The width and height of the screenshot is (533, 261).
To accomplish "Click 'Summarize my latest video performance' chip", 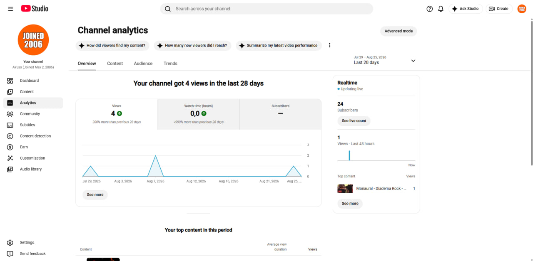I will [x=279, y=46].
